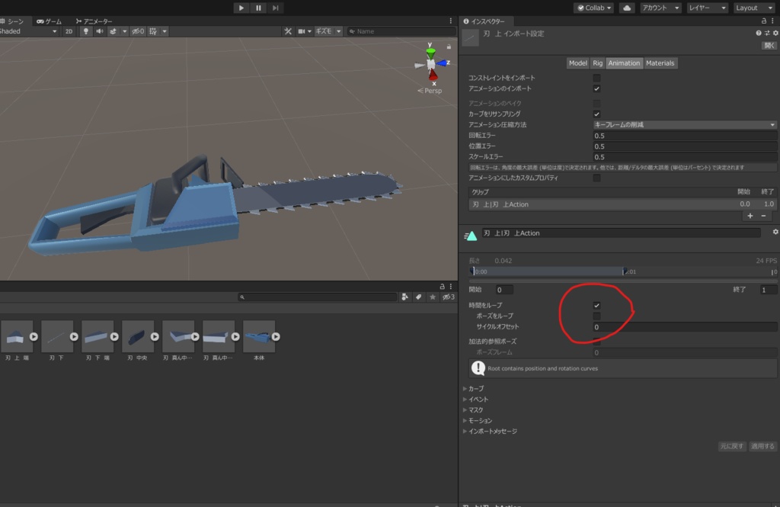Lock the Inspector panel
The image size is (780, 507).
tap(763, 21)
